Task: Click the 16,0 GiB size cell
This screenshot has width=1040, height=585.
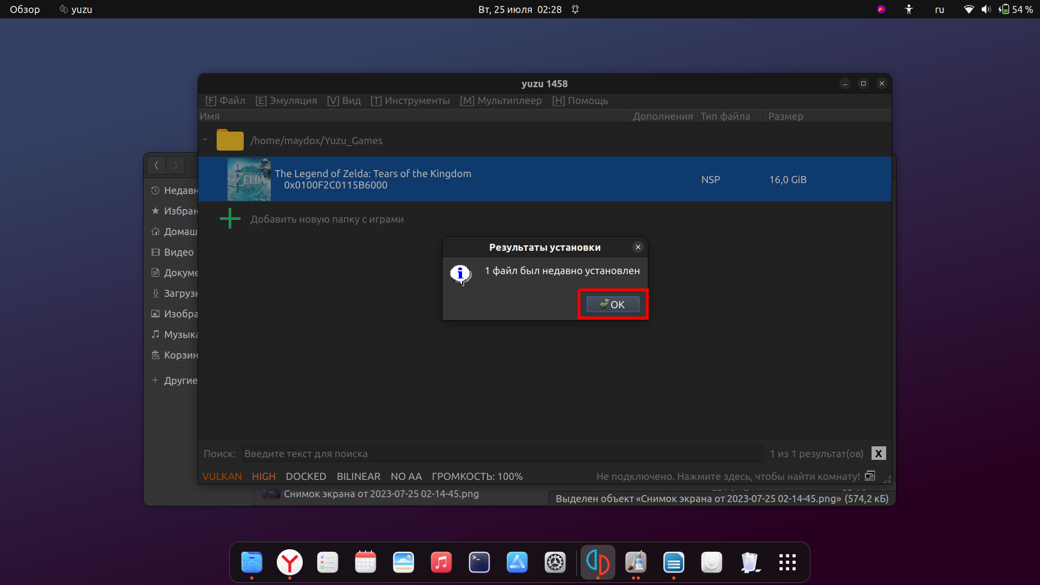Action: (788, 179)
